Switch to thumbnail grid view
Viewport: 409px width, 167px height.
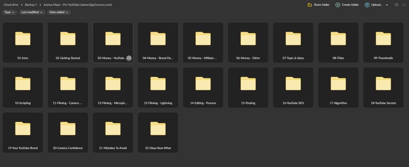point(396,5)
